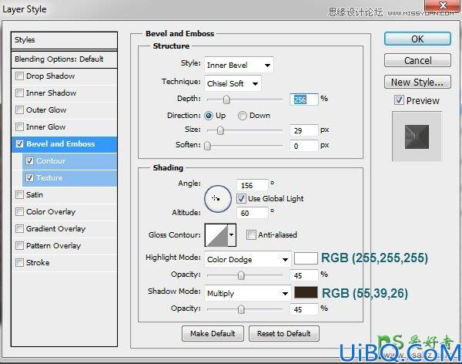Open the Shadow Mode dropdown Multiply
Viewport: 462px width, 364px height.
(x=247, y=293)
